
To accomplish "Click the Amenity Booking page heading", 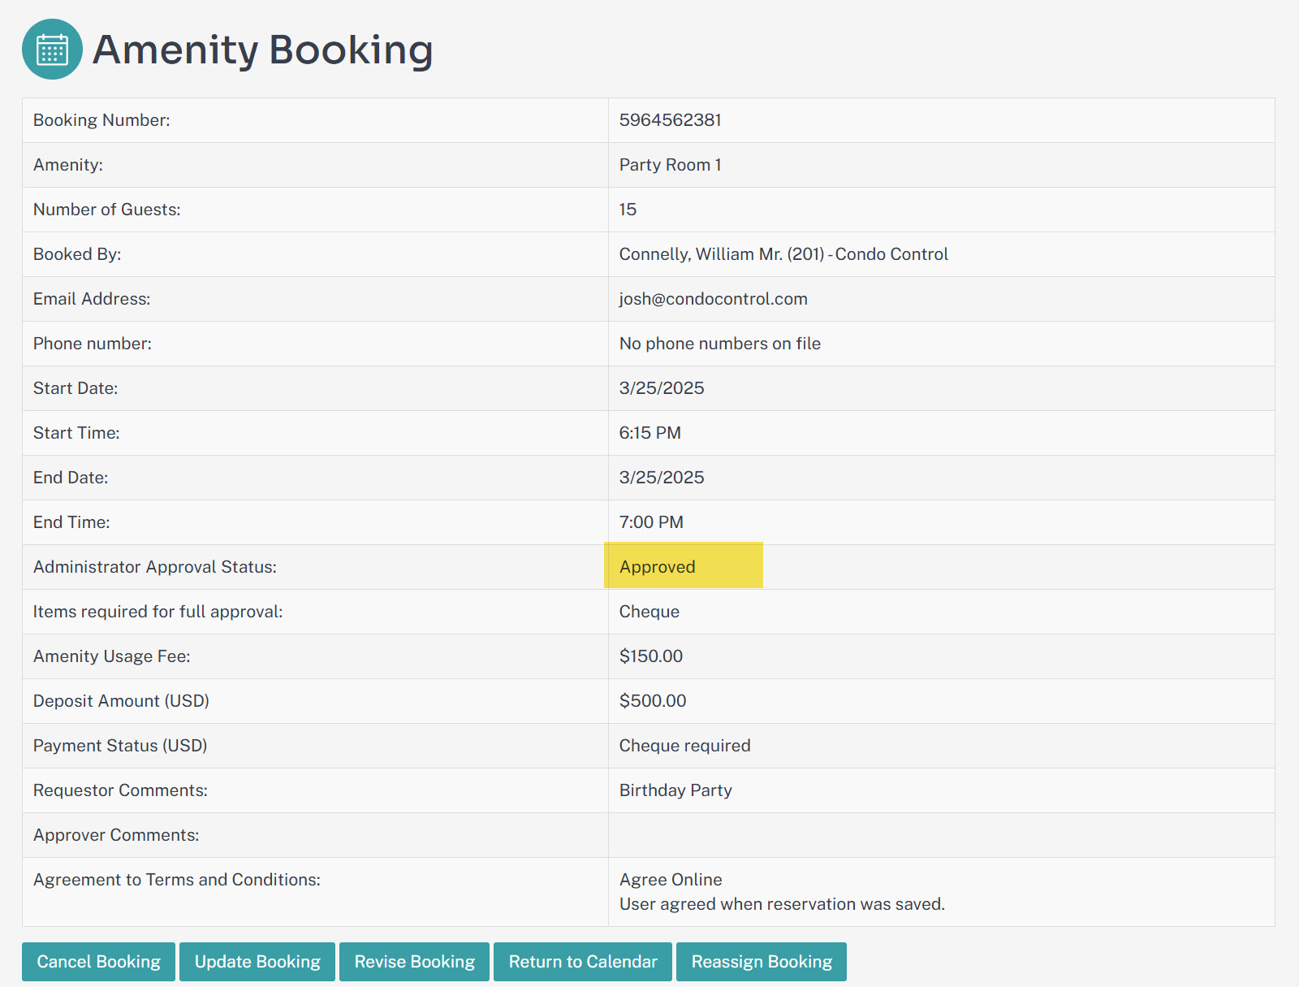I will point(263,50).
